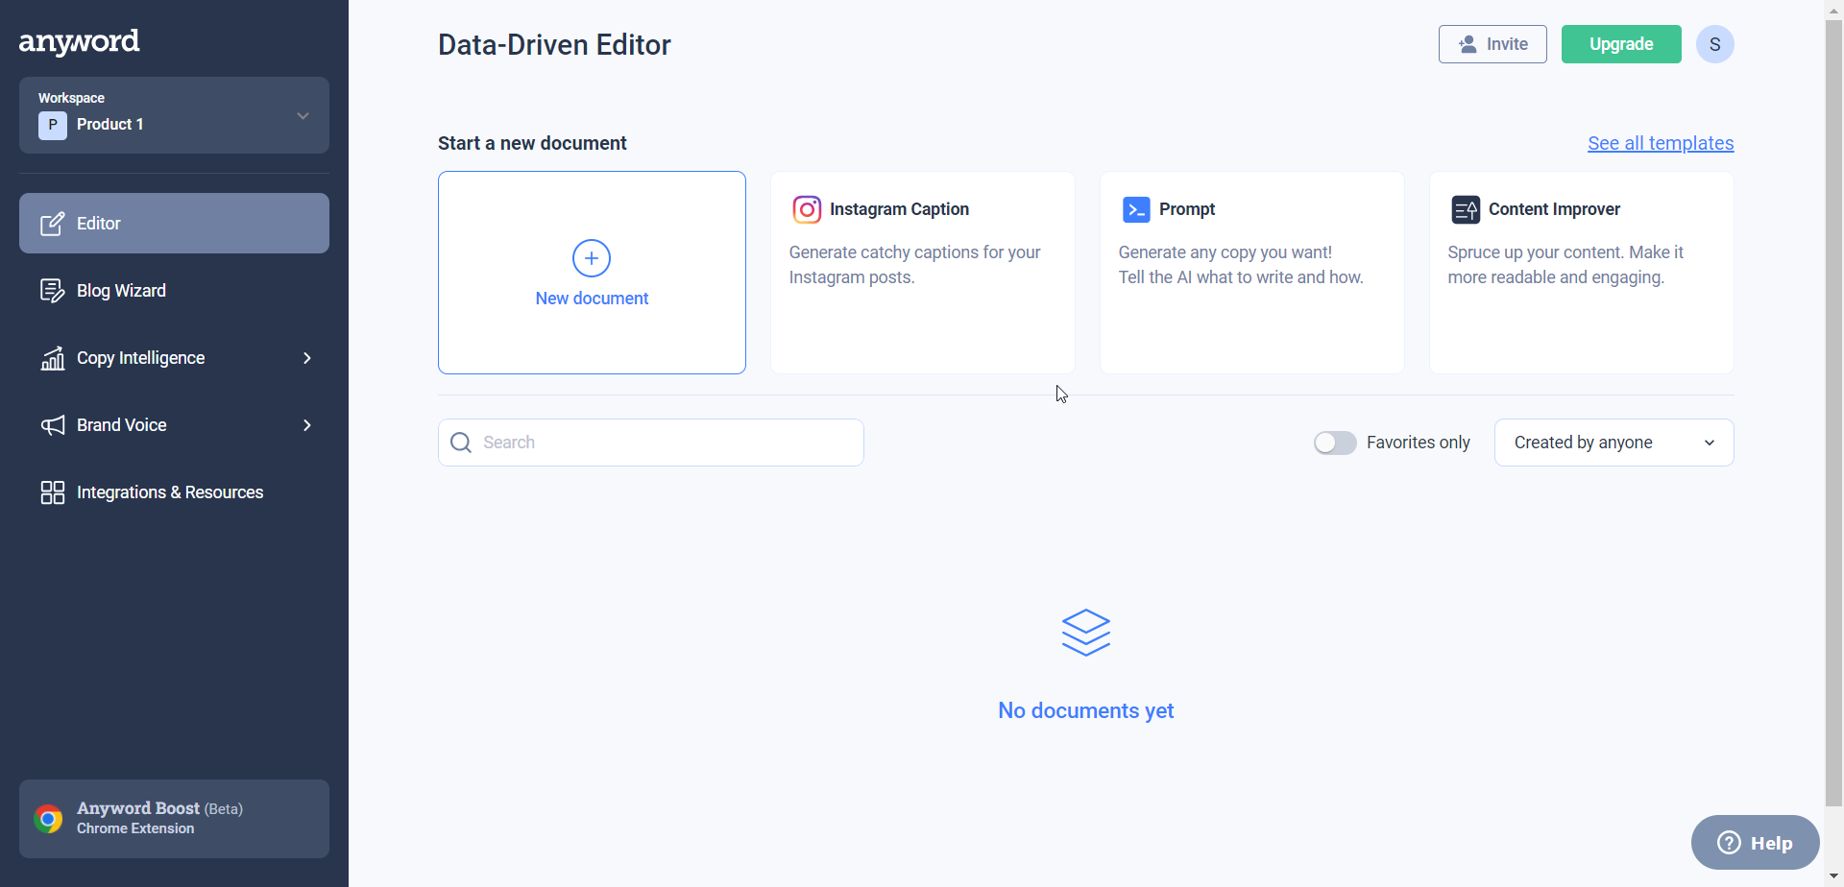Screen dimensions: 1844x887
Task: Select the Blog Wizard tool
Action: [121, 290]
